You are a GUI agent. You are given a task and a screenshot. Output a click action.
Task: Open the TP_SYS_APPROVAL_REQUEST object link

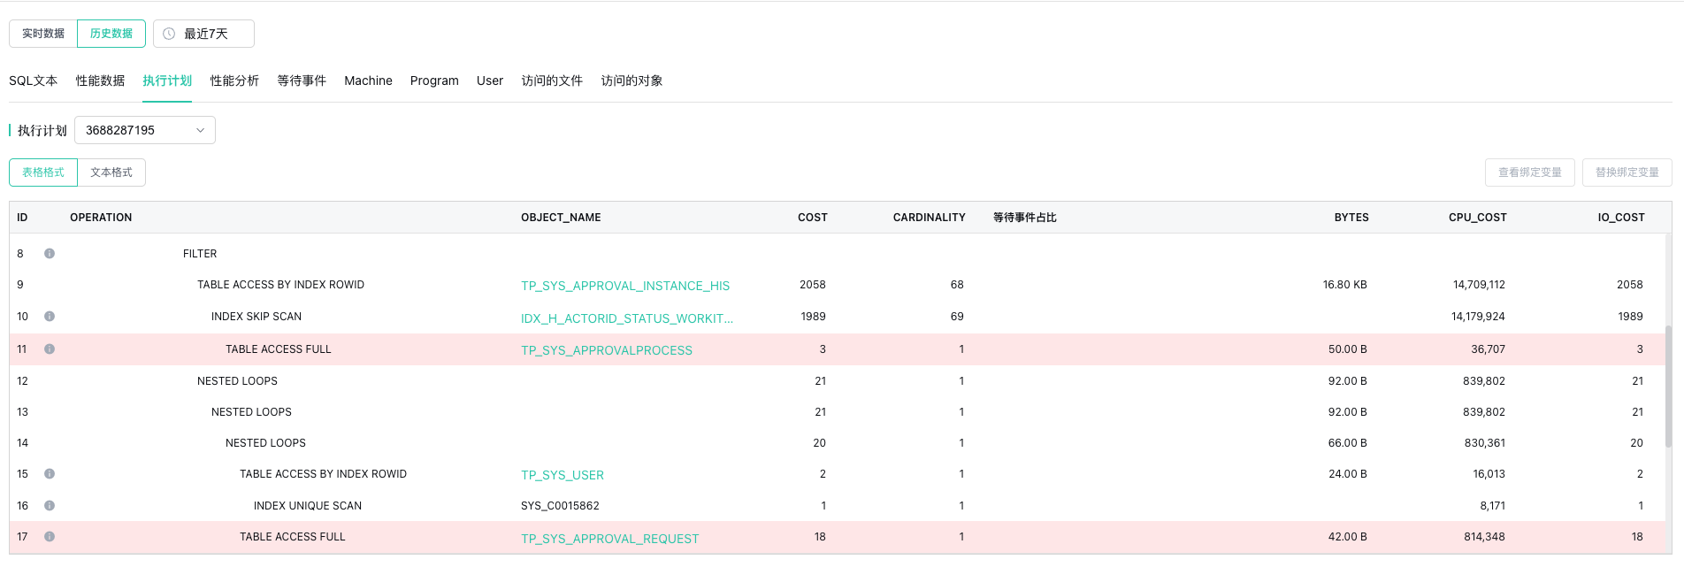[x=610, y=539]
